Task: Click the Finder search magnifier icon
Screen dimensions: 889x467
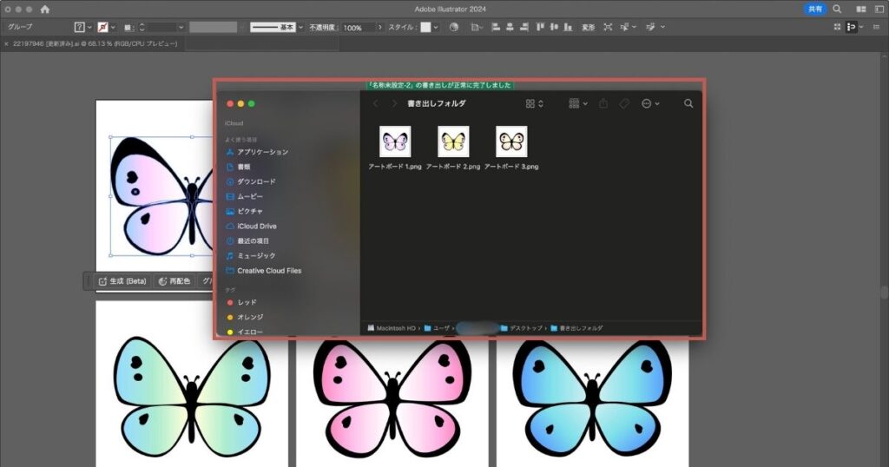Action: click(x=688, y=103)
